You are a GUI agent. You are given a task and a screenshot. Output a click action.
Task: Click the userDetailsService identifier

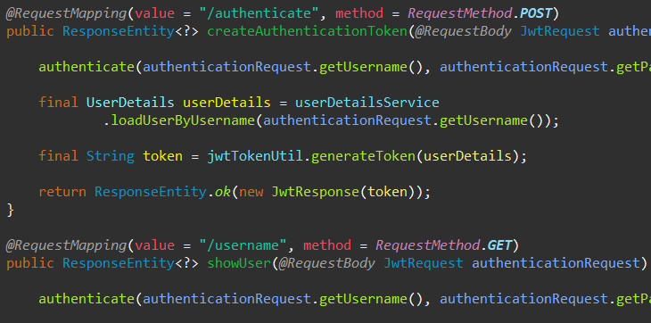point(367,103)
